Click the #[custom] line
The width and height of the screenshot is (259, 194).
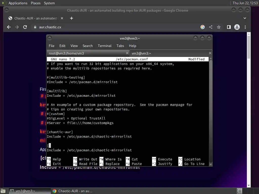[x=56, y=114]
